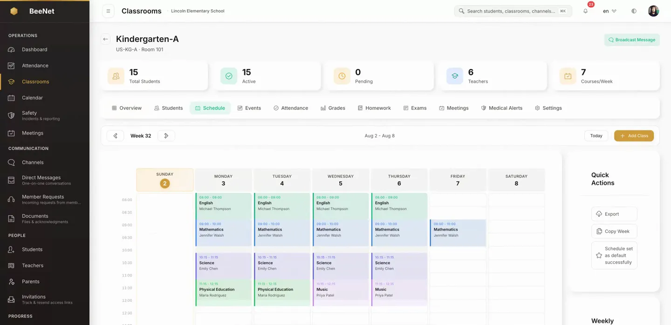Click the Documents icon in sidebar

11,218
